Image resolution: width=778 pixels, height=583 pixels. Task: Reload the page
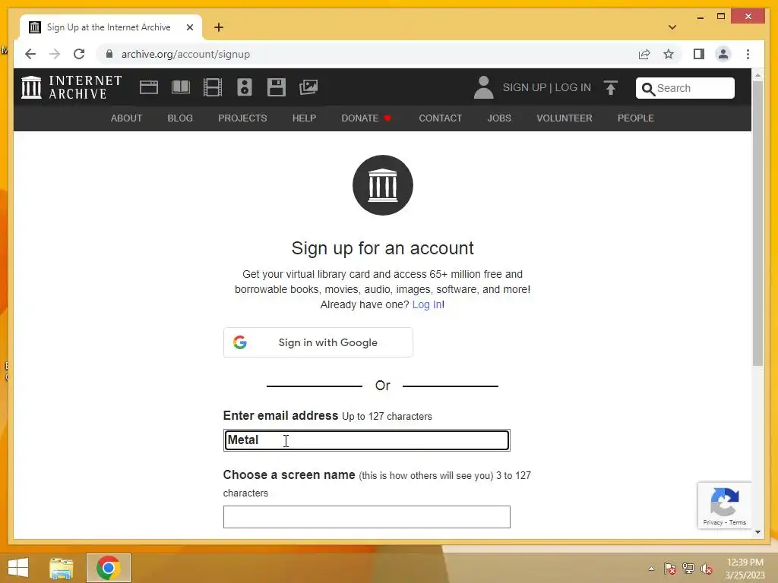click(x=79, y=54)
